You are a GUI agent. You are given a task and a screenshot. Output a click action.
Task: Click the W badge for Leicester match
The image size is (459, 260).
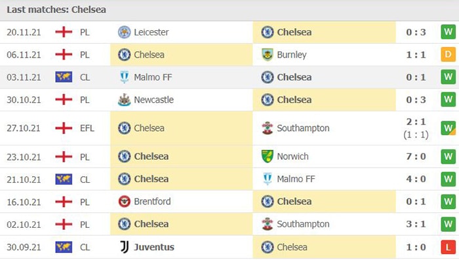(448, 32)
